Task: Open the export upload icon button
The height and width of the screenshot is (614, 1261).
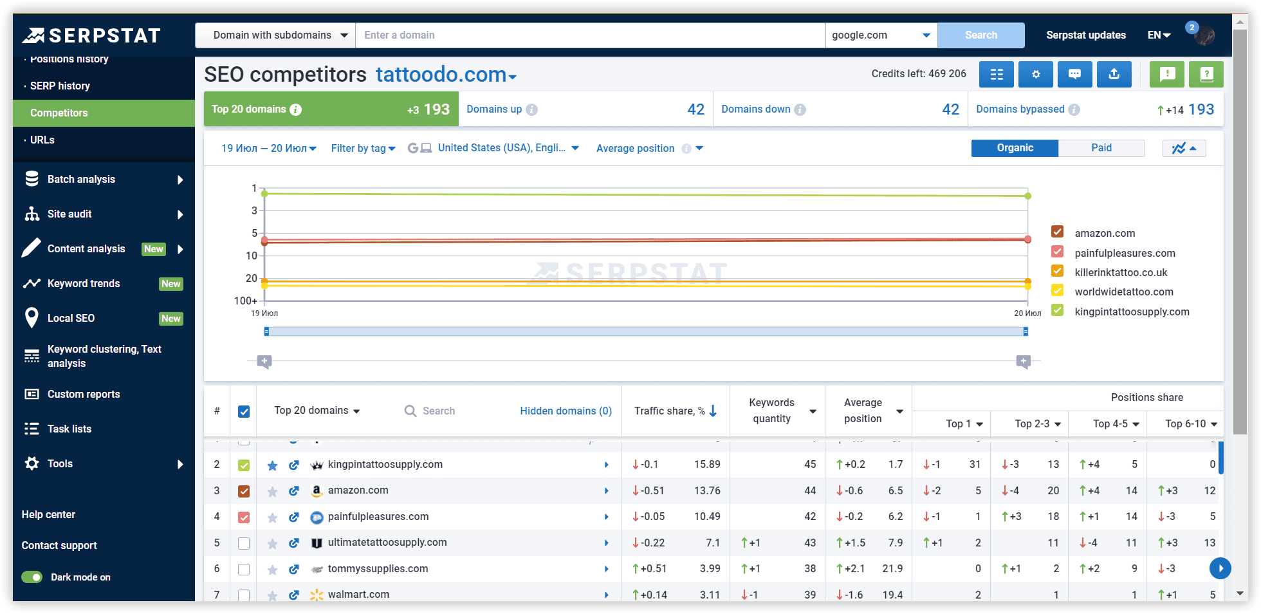Action: [1114, 75]
